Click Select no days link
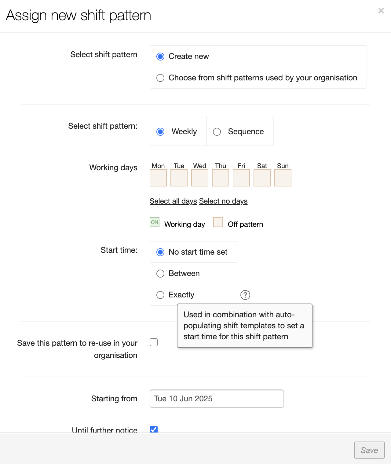 point(223,201)
